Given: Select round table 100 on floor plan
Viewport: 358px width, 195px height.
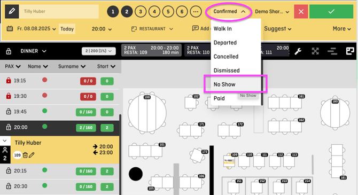Looking at the screenshot, I should (x=147, y=113).
